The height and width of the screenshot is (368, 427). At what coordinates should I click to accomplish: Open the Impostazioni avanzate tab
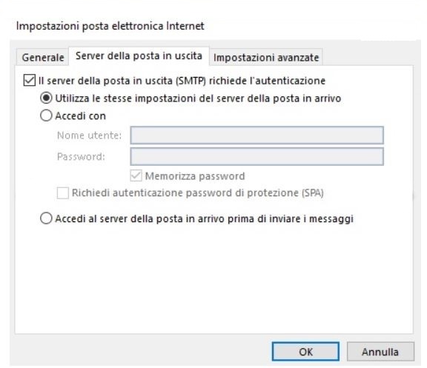coord(266,58)
